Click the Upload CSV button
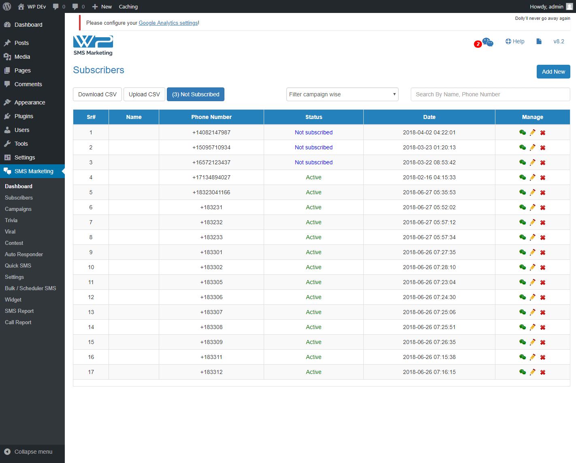This screenshot has height=463, width=576. (144, 94)
